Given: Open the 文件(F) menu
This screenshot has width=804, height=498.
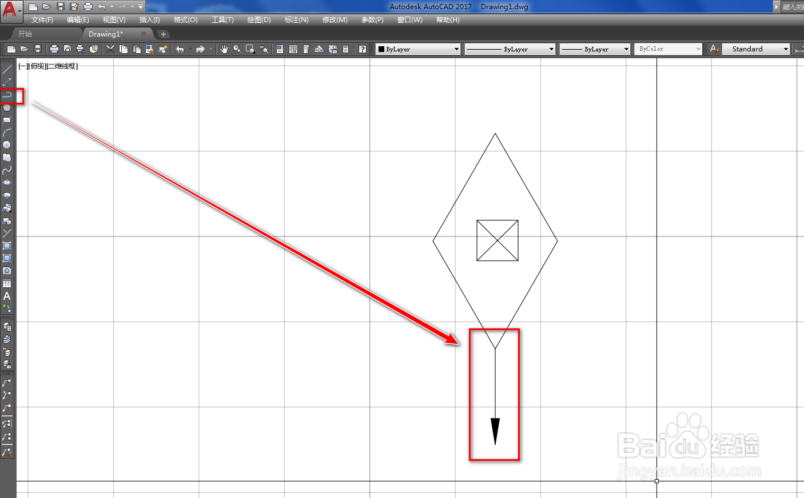Looking at the screenshot, I should click(42, 20).
